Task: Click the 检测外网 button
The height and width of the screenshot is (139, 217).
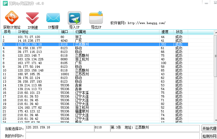Action: click(209, 136)
